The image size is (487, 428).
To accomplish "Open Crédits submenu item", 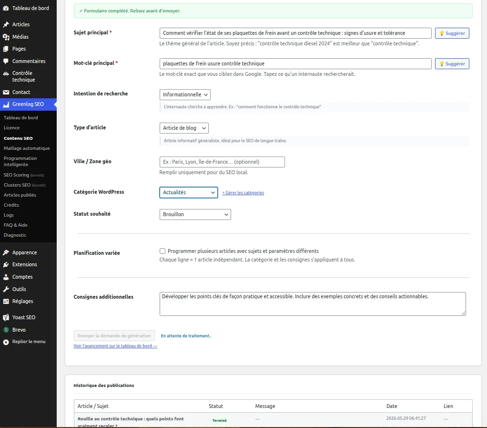I will tap(11, 205).
